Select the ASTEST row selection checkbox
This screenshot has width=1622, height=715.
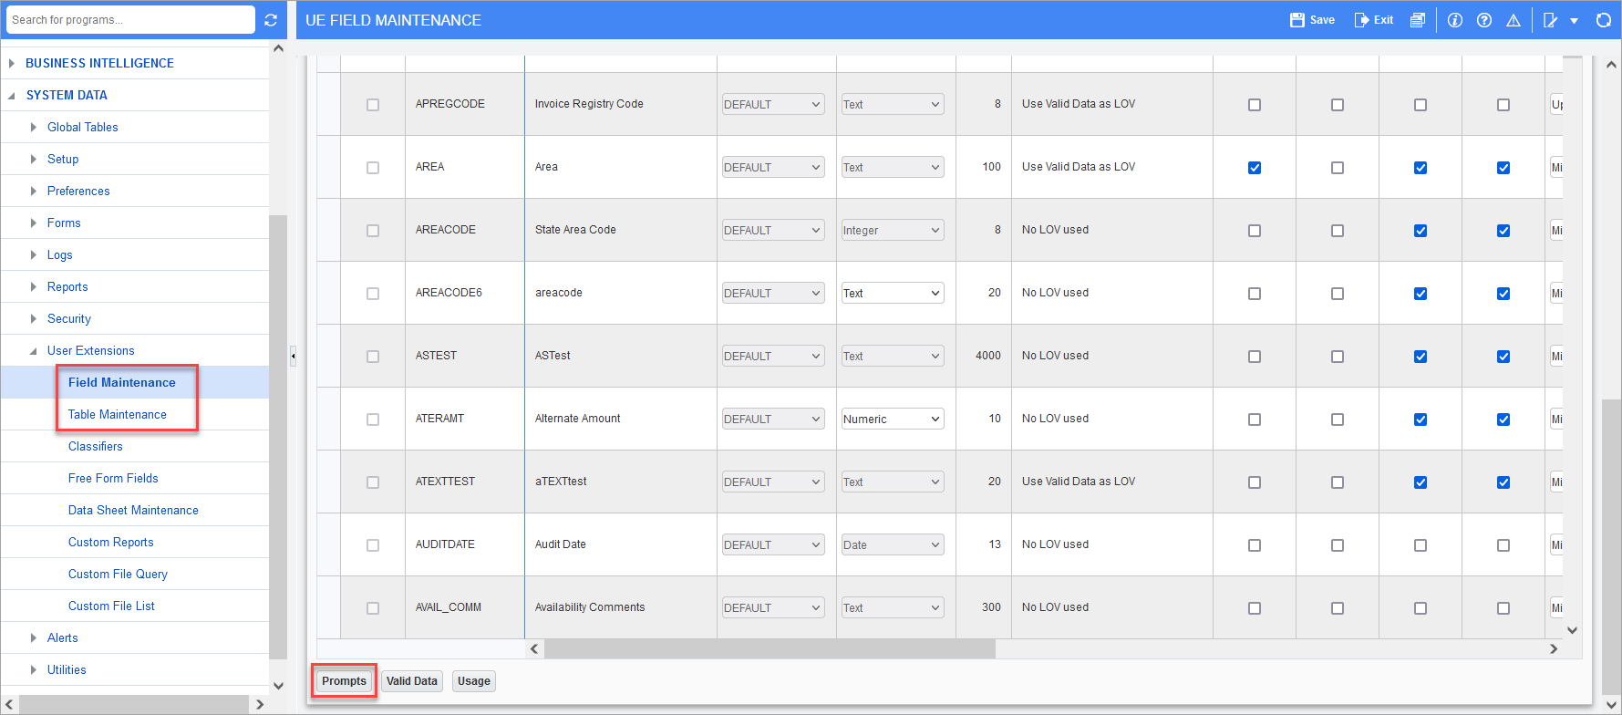(373, 357)
